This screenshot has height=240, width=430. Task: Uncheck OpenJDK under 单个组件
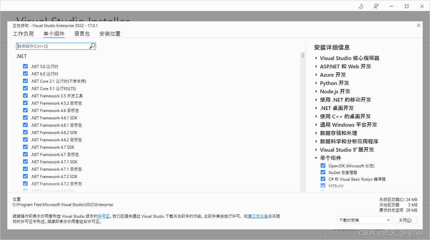[x=323, y=166]
